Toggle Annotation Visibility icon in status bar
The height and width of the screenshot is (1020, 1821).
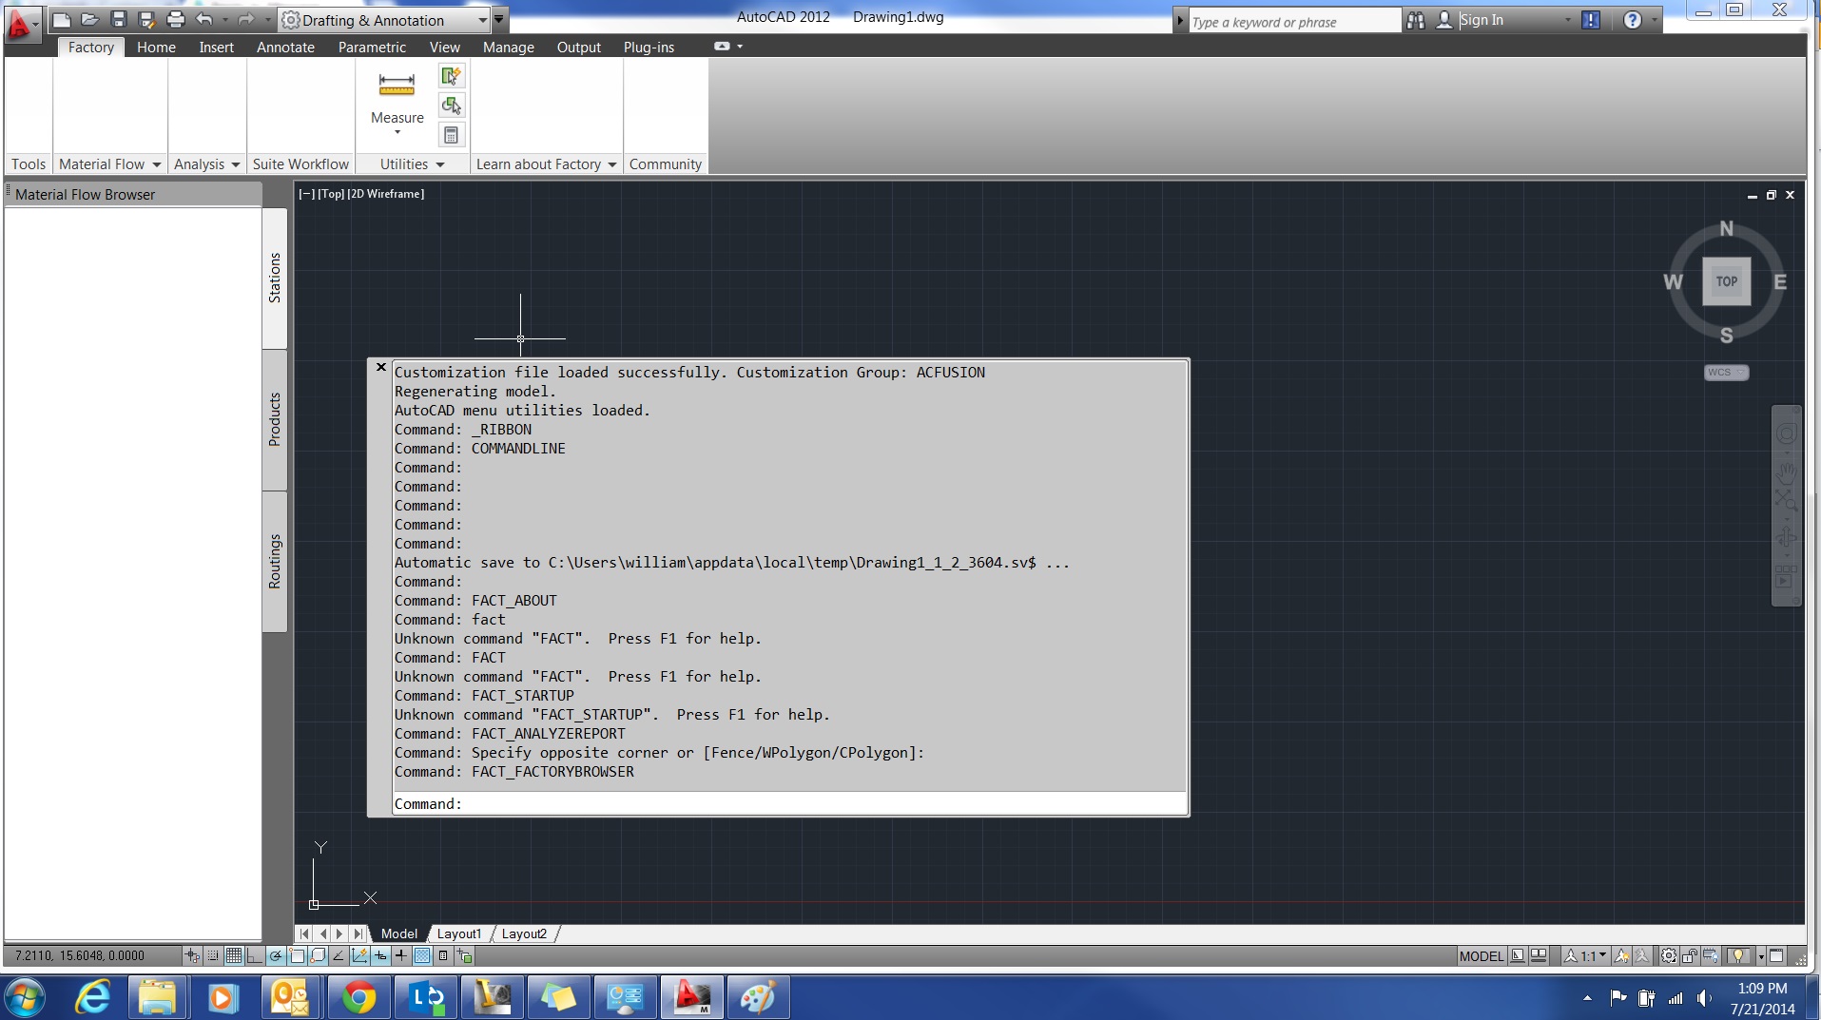coord(1621,955)
